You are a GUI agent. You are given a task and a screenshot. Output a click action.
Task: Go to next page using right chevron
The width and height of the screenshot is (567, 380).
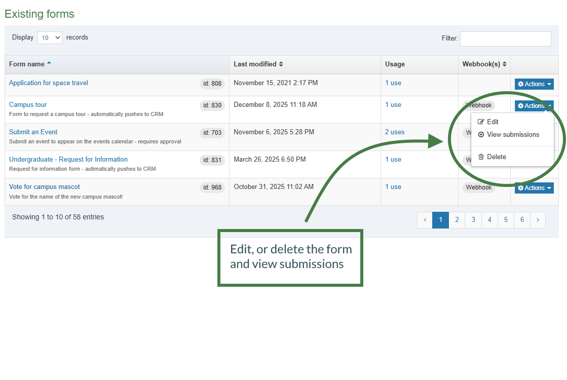538,220
